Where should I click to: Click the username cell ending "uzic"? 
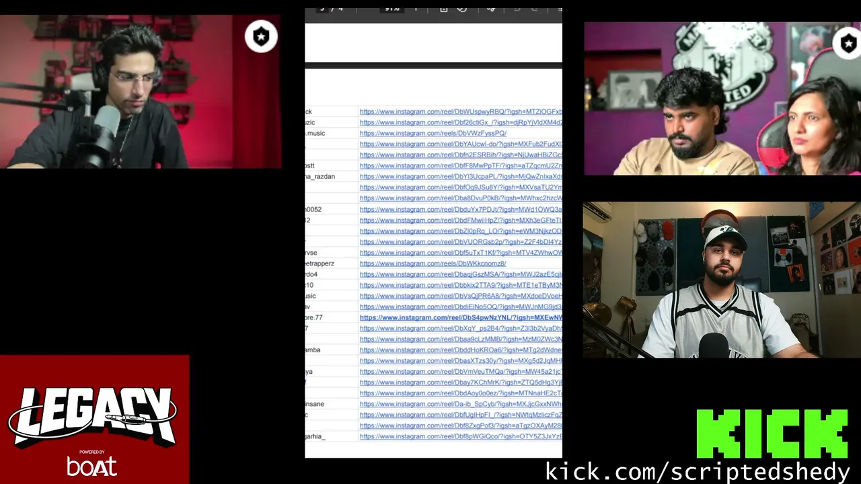click(x=310, y=122)
